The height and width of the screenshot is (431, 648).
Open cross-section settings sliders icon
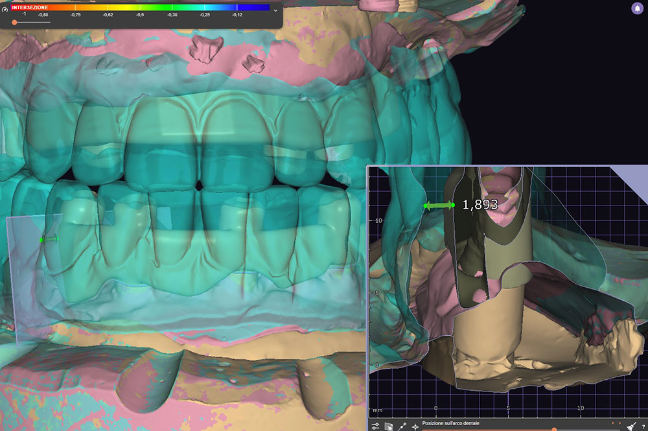[375, 426]
